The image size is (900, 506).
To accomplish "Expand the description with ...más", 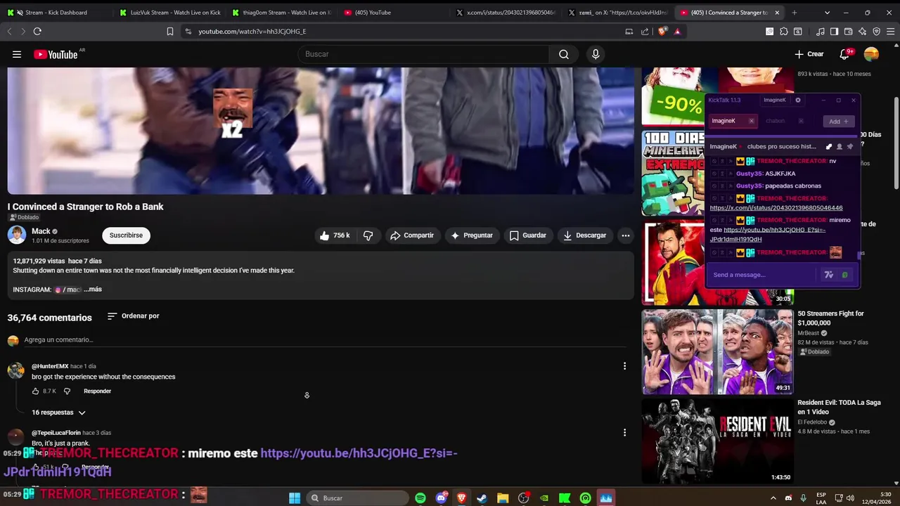I will click(x=93, y=290).
